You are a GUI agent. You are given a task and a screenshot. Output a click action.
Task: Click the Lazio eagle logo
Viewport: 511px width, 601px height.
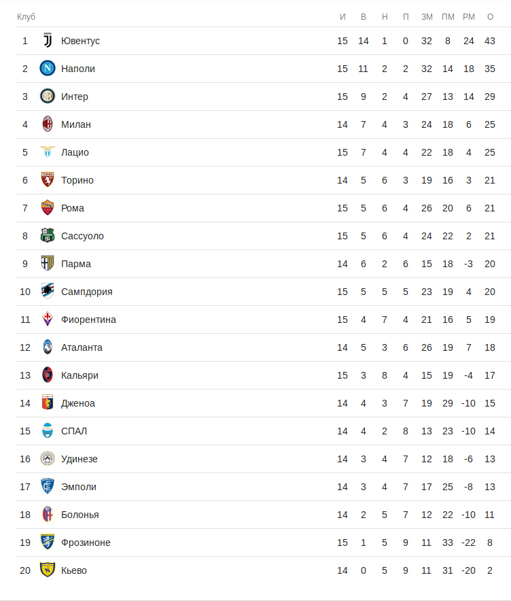point(47,152)
